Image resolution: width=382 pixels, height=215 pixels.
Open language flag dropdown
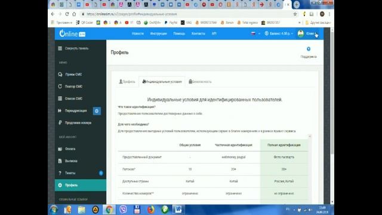tap(255, 33)
